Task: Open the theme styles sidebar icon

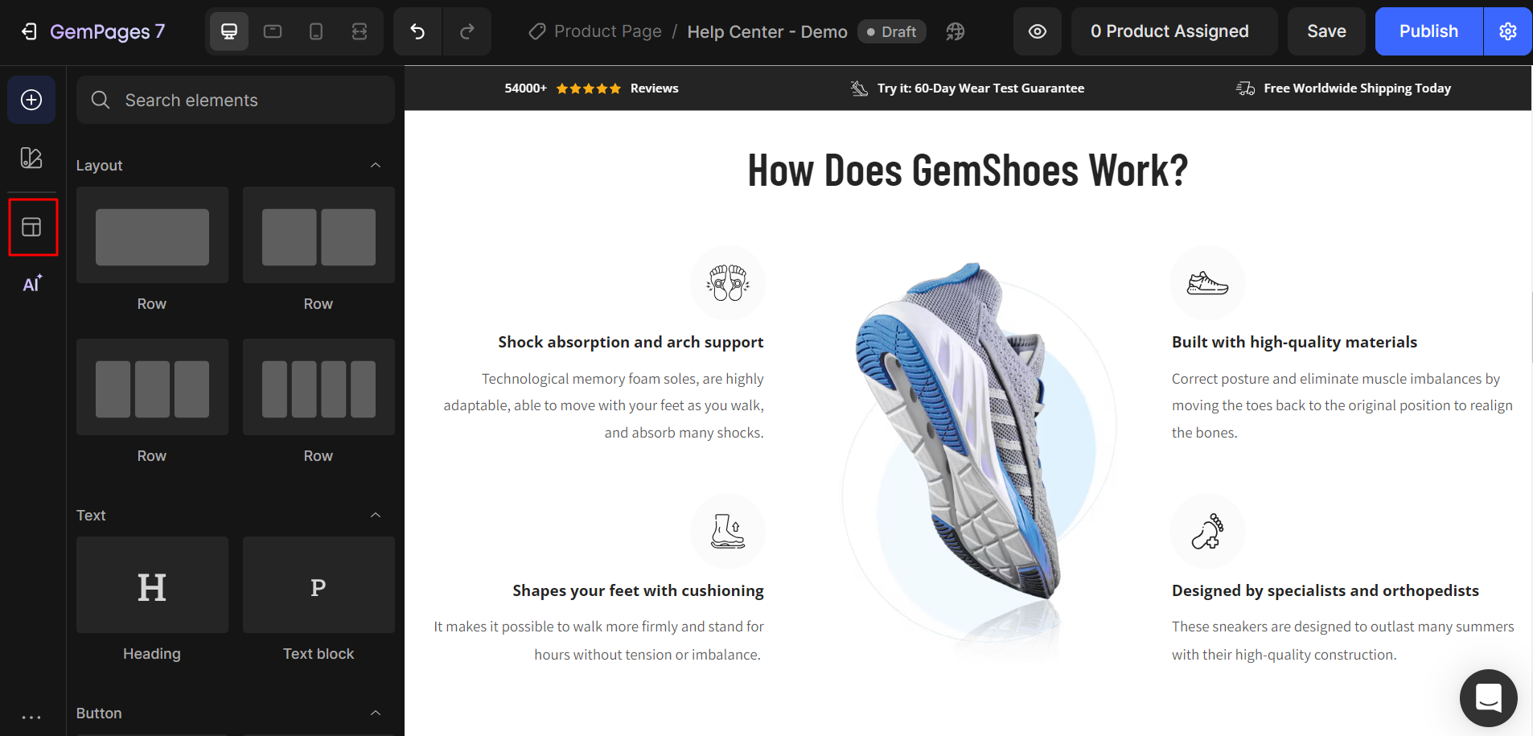Action: tap(31, 158)
